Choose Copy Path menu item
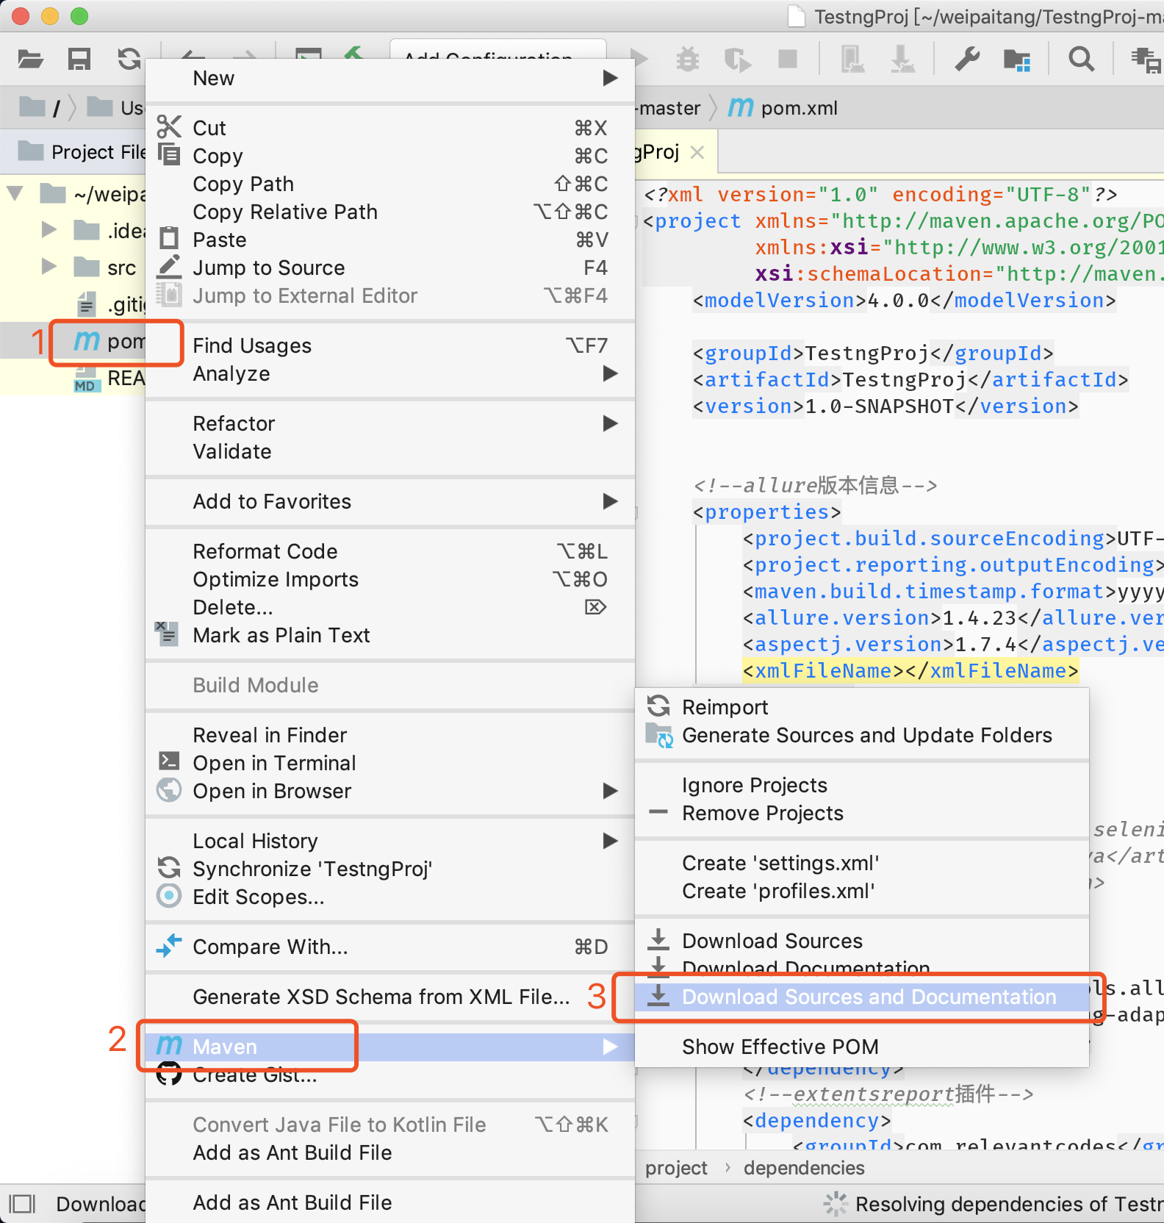The width and height of the screenshot is (1164, 1223). (390, 184)
